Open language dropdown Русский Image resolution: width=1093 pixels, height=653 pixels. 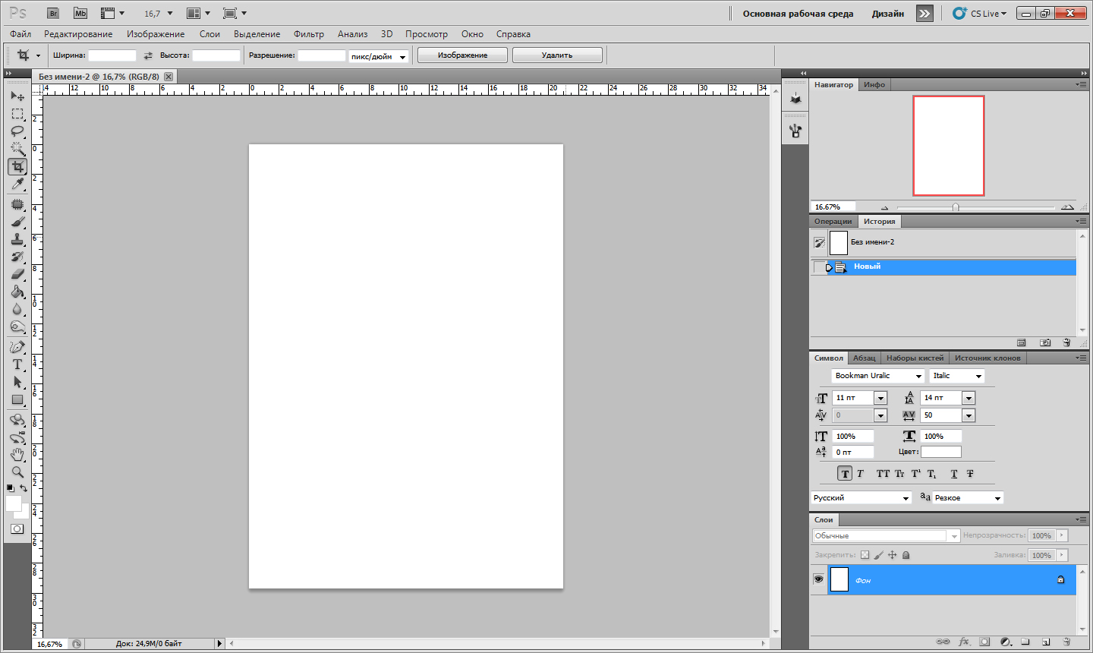pos(861,498)
